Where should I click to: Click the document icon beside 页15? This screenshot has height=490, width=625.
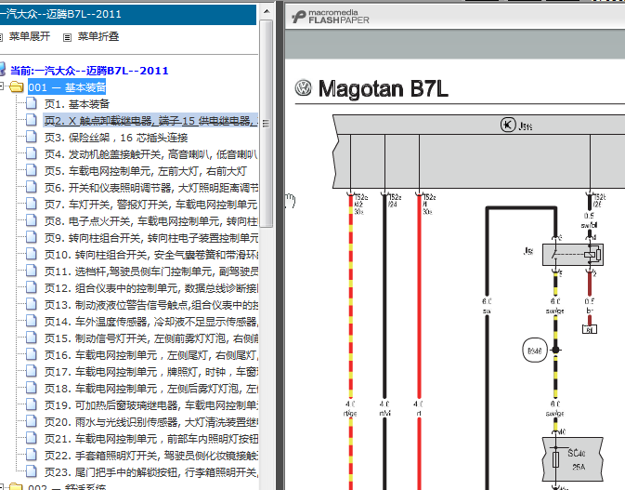click(x=31, y=338)
